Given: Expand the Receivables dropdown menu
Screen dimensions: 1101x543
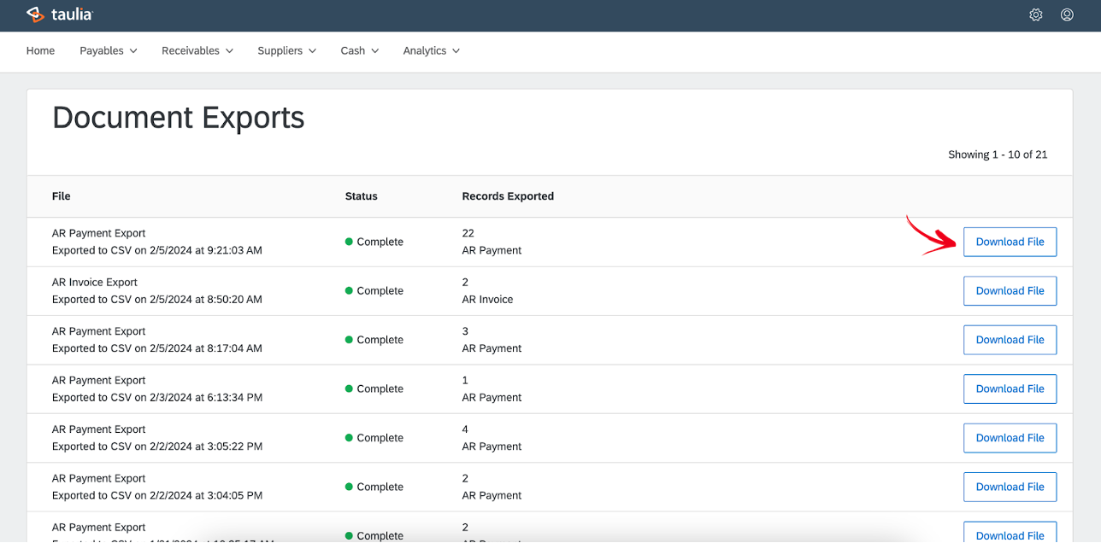Looking at the screenshot, I should [x=197, y=50].
